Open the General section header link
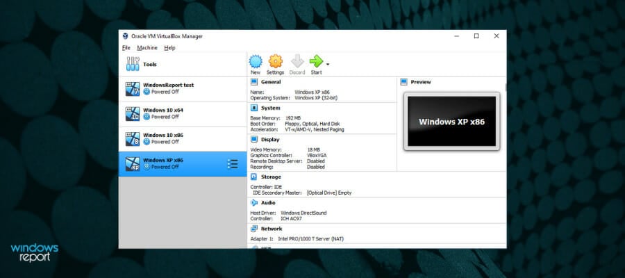 pyautogui.click(x=271, y=82)
